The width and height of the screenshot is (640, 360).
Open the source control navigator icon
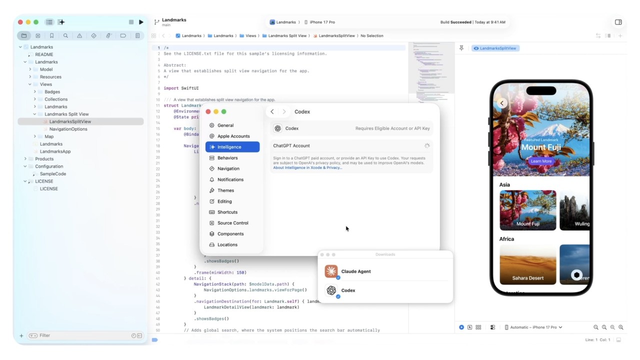click(x=37, y=36)
